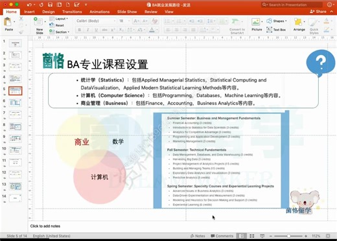
Task: Toggle Underline formatting
Action: [x=96, y=30]
